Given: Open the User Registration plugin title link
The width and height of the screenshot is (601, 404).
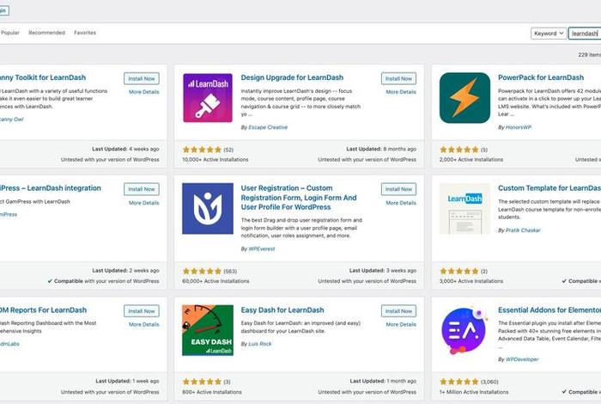Looking at the screenshot, I should coord(299,198).
